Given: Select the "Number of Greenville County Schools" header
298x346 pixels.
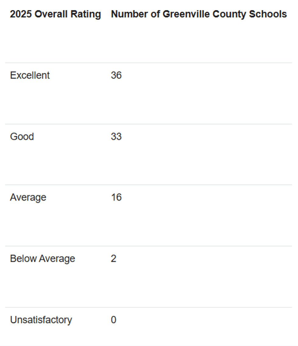Looking at the screenshot, I should [199, 14].
